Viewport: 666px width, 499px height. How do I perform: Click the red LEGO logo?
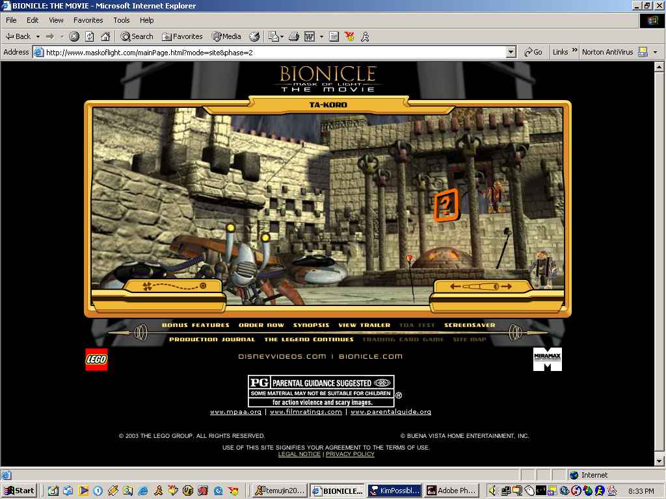96,359
